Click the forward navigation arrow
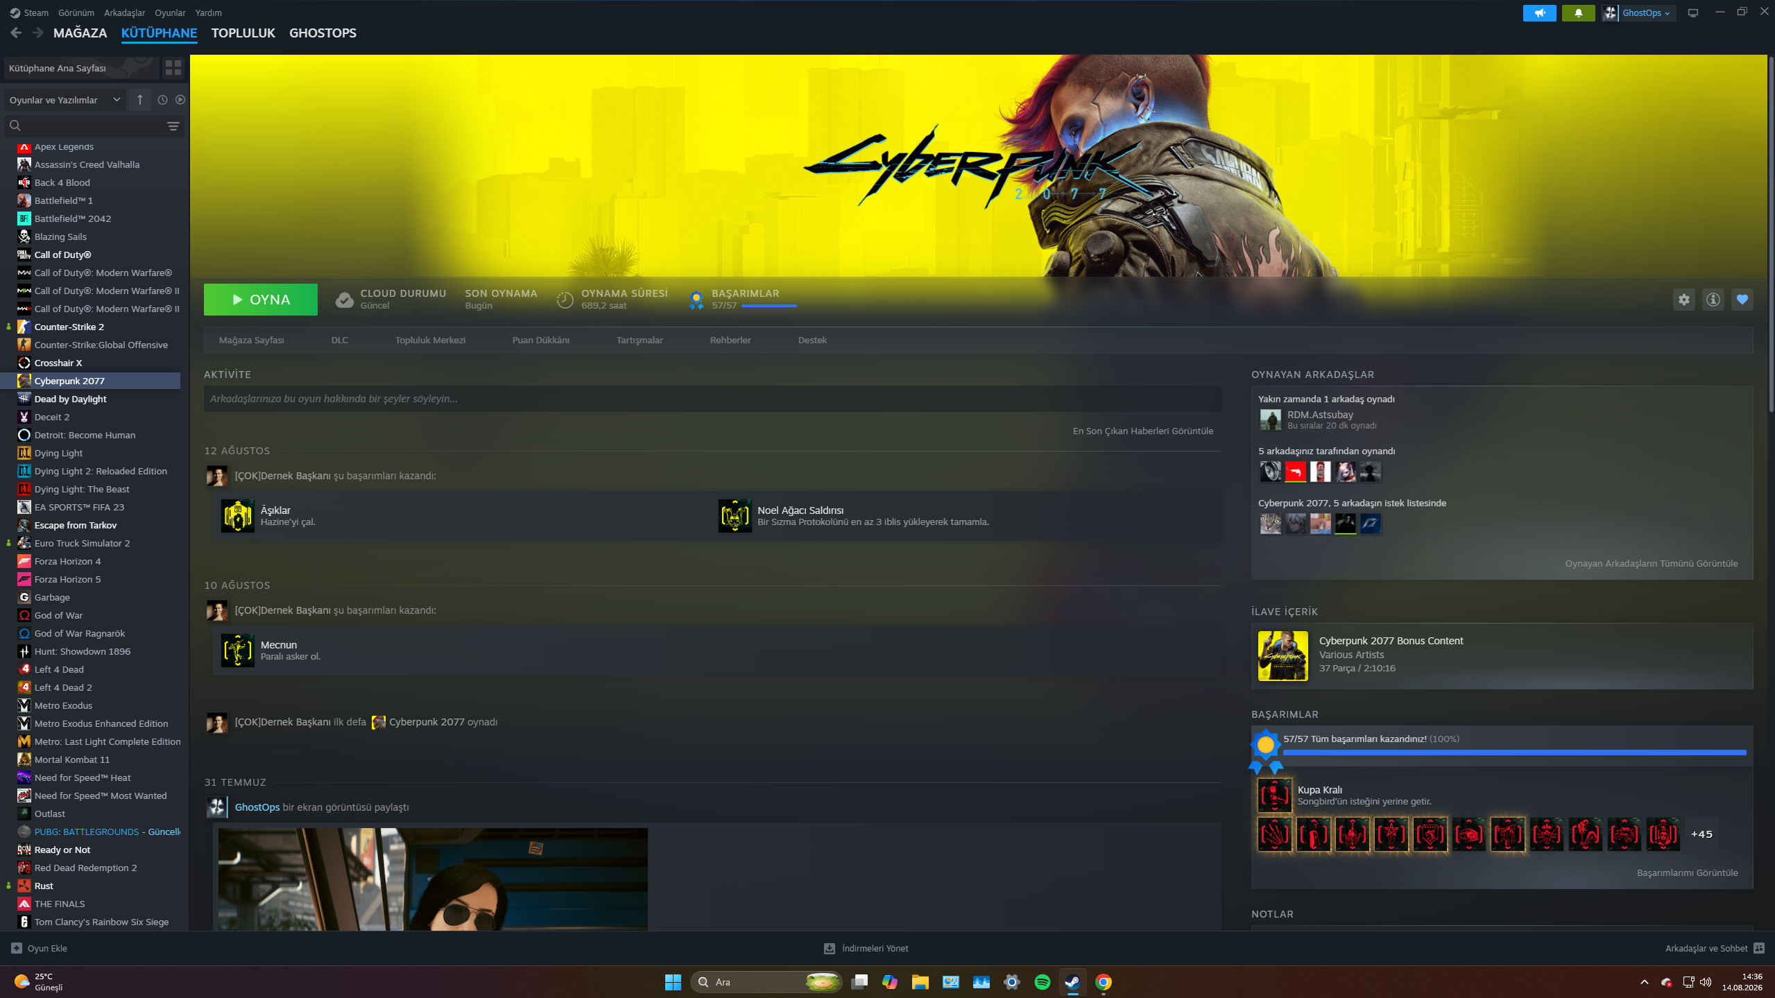This screenshot has width=1775, height=998. (38, 33)
